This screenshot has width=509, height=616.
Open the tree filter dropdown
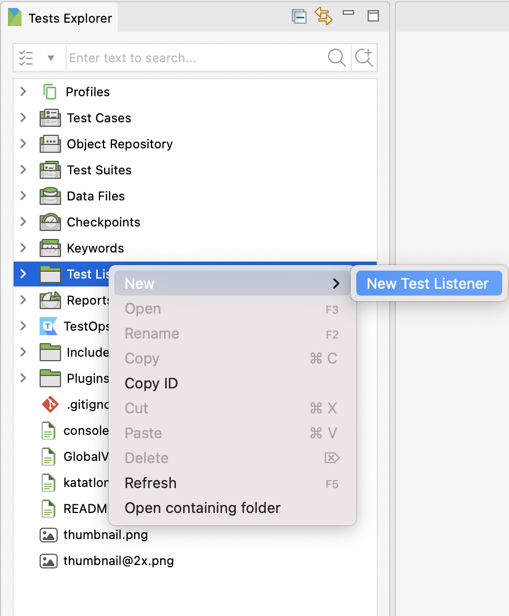[x=52, y=57]
